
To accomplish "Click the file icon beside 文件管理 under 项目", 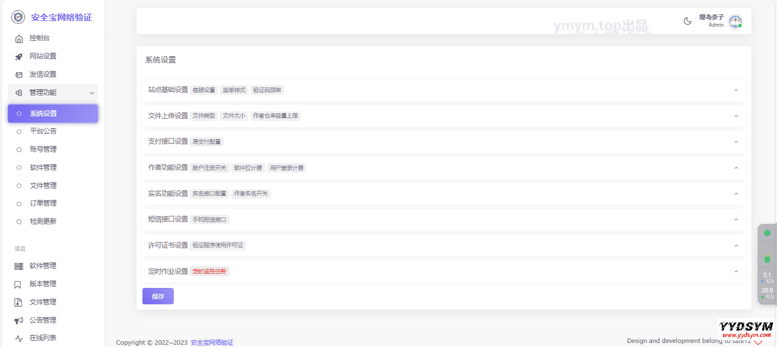I will 18,302.
